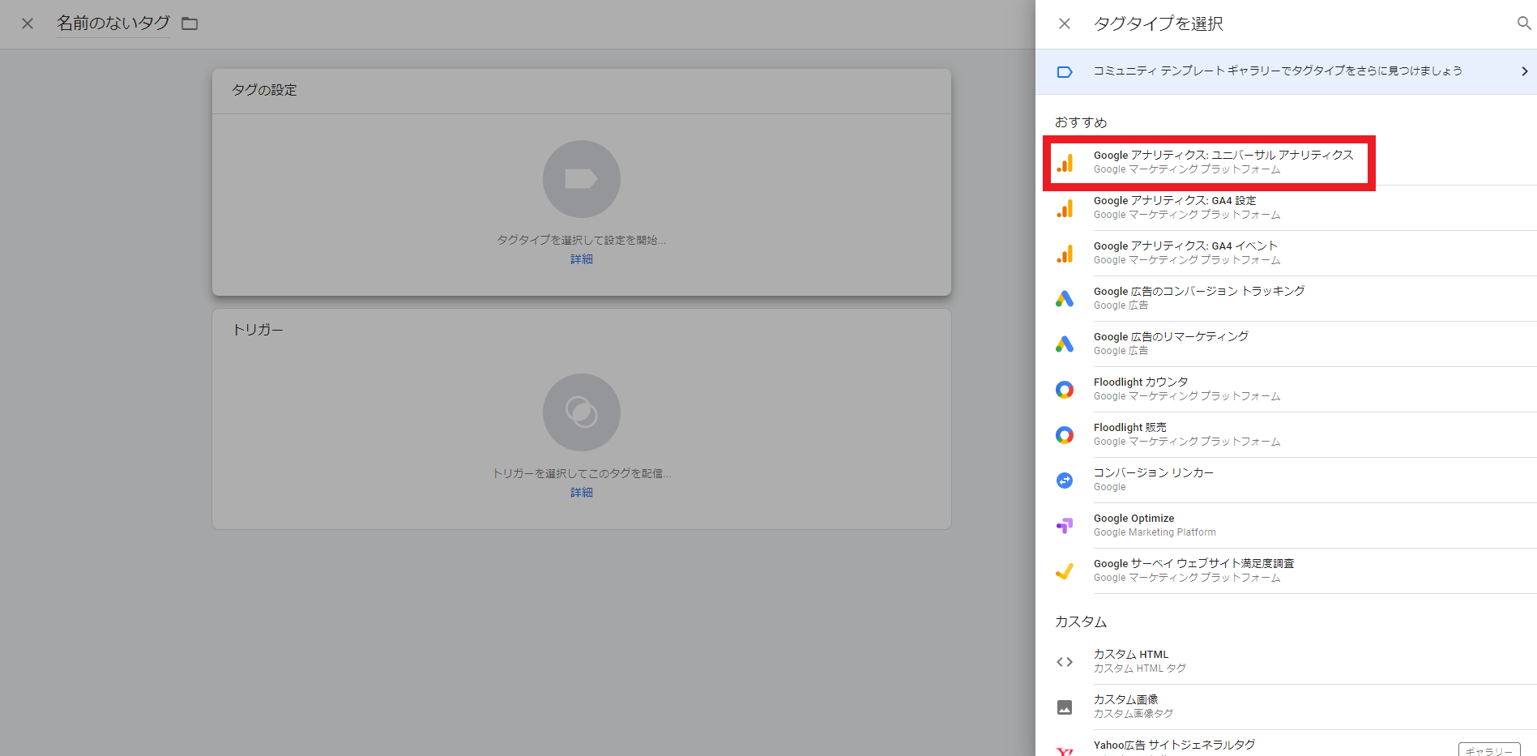Open search in tag type panel
The width and height of the screenshot is (1537, 756).
click(1524, 23)
